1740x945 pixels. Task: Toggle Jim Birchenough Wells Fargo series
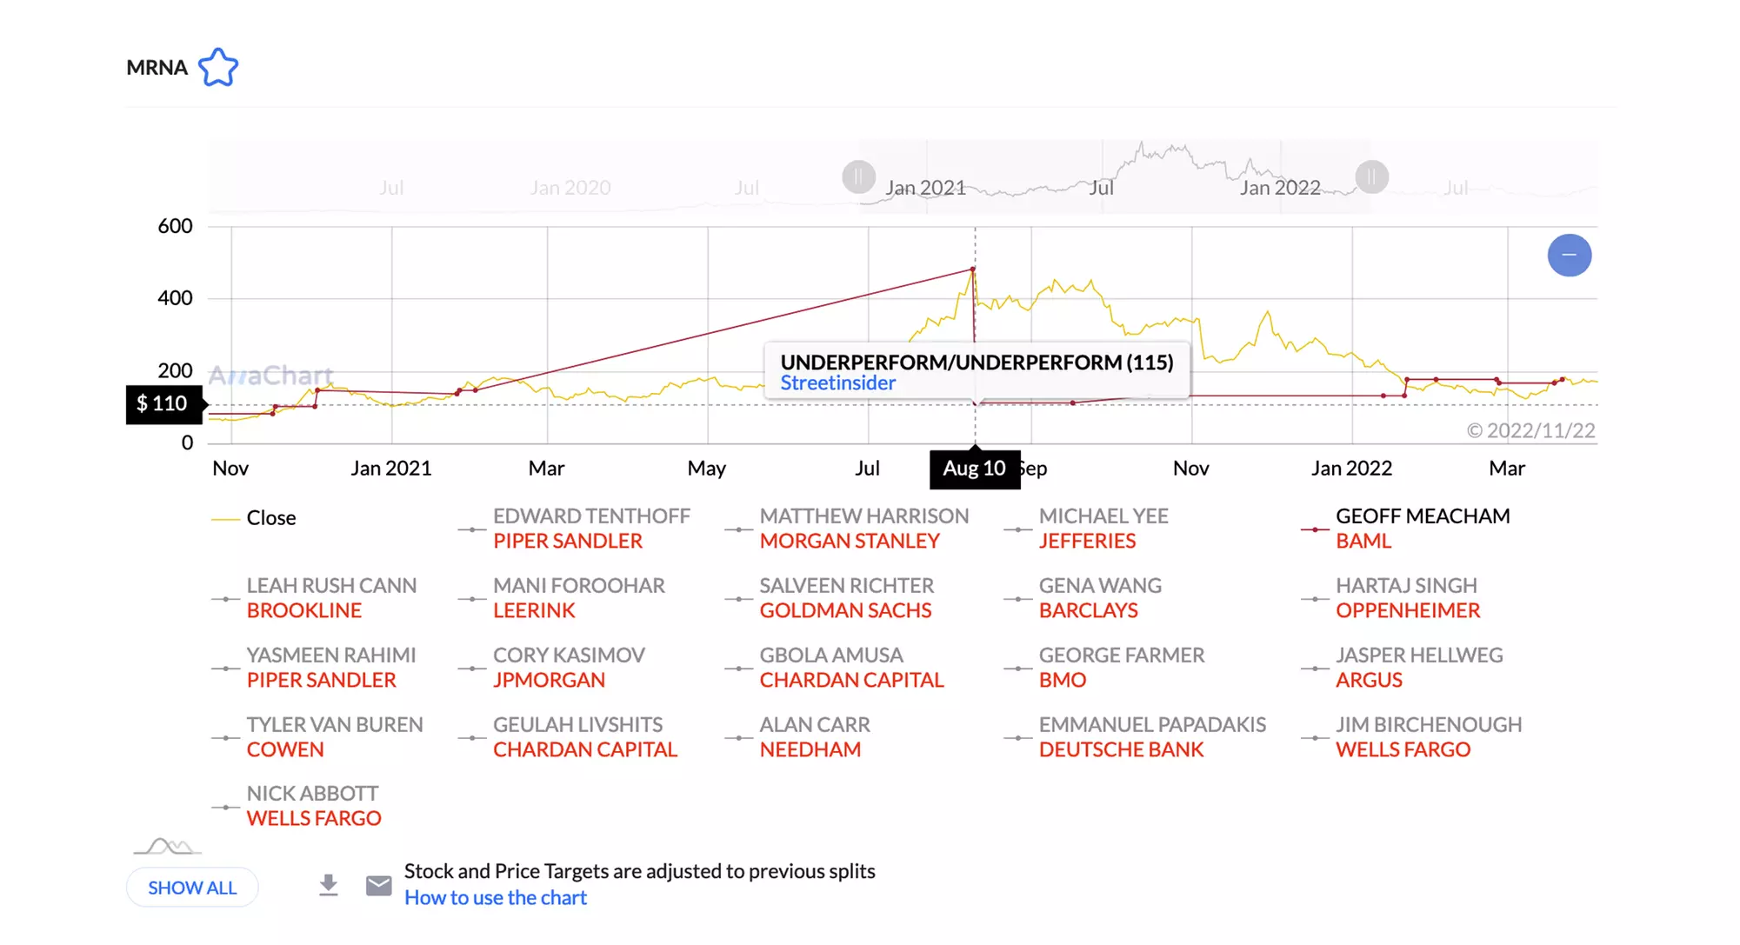(x=1412, y=737)
